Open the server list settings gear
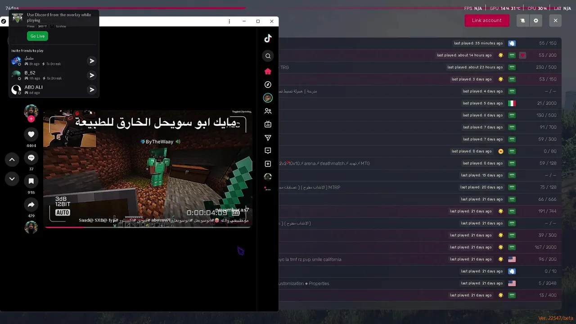Screen dimensions: 576x324 point(536,20)
